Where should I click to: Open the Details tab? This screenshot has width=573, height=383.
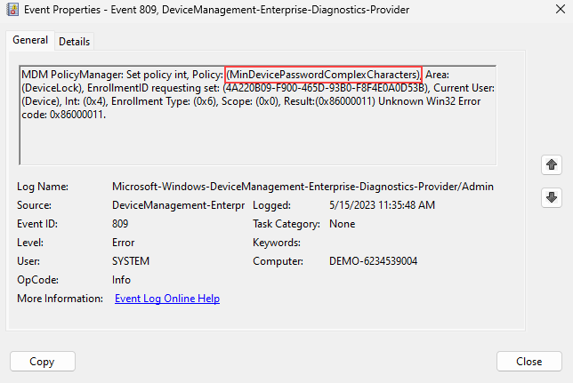pyautogui.click(x=75, y=42)
